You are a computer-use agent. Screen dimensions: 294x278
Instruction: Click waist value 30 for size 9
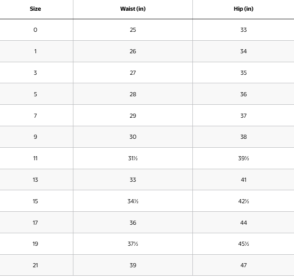click(133, 137)
